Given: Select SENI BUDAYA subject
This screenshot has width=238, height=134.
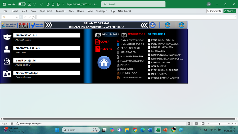Looking at the screenshot, I should pos(159,66).
